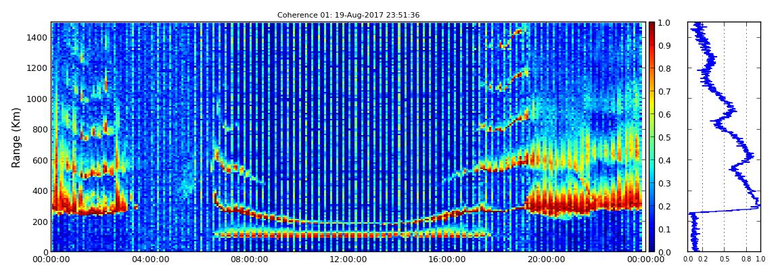Viewport: 778px width, 275px height.
Task: Click the 0.9 colorbar tick label
Action: [x=664, y=45]
